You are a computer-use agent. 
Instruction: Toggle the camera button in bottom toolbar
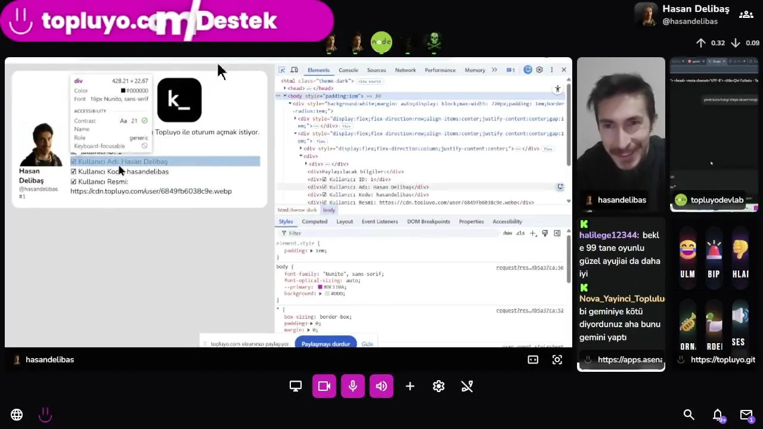(x=324, y=386)
